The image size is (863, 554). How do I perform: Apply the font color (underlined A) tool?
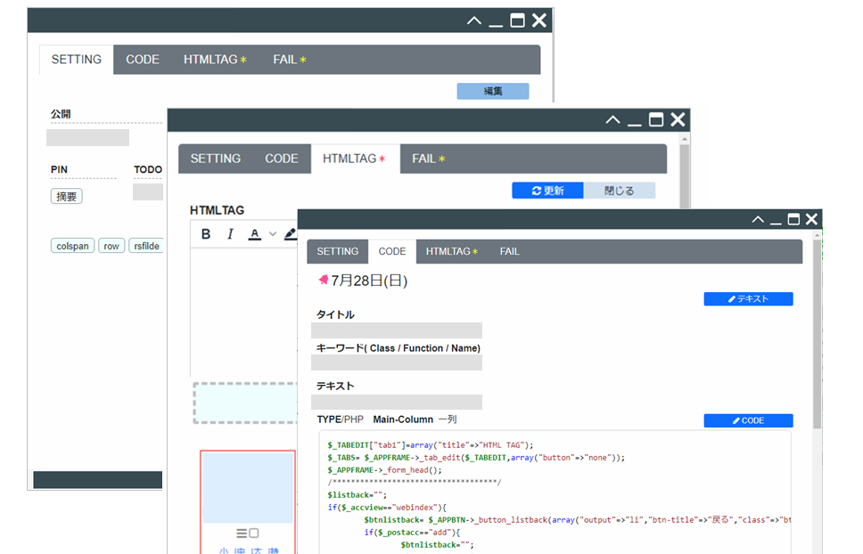254,234
